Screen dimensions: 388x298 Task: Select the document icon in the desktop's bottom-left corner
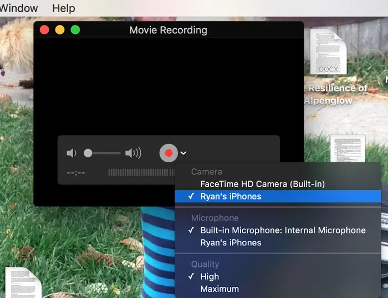coord(23,282)
